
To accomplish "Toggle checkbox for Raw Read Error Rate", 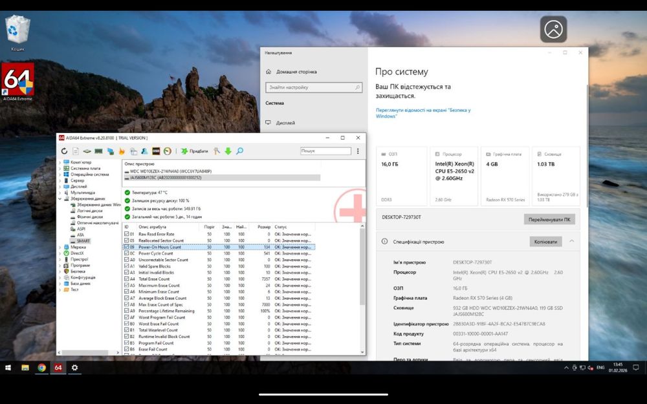I will point(127,234).
